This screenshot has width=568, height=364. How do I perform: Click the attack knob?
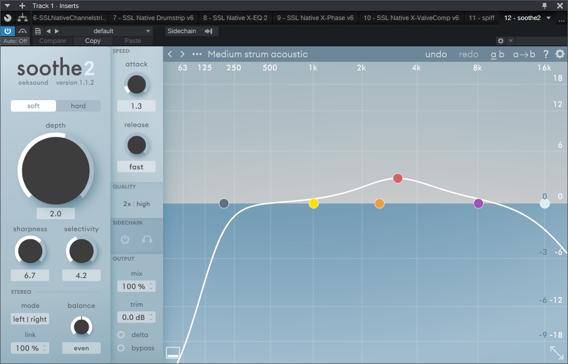point(137,85)
